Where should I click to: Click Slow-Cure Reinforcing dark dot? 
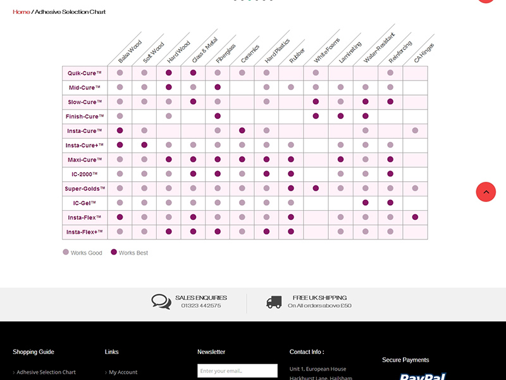pos(390,101)
